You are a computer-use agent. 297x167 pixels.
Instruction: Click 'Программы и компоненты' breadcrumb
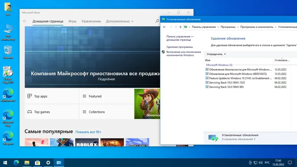pos(257,27)
